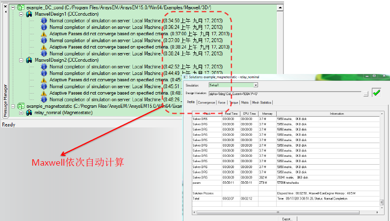Click the profile table scroll-left arrow

[194, 213]
